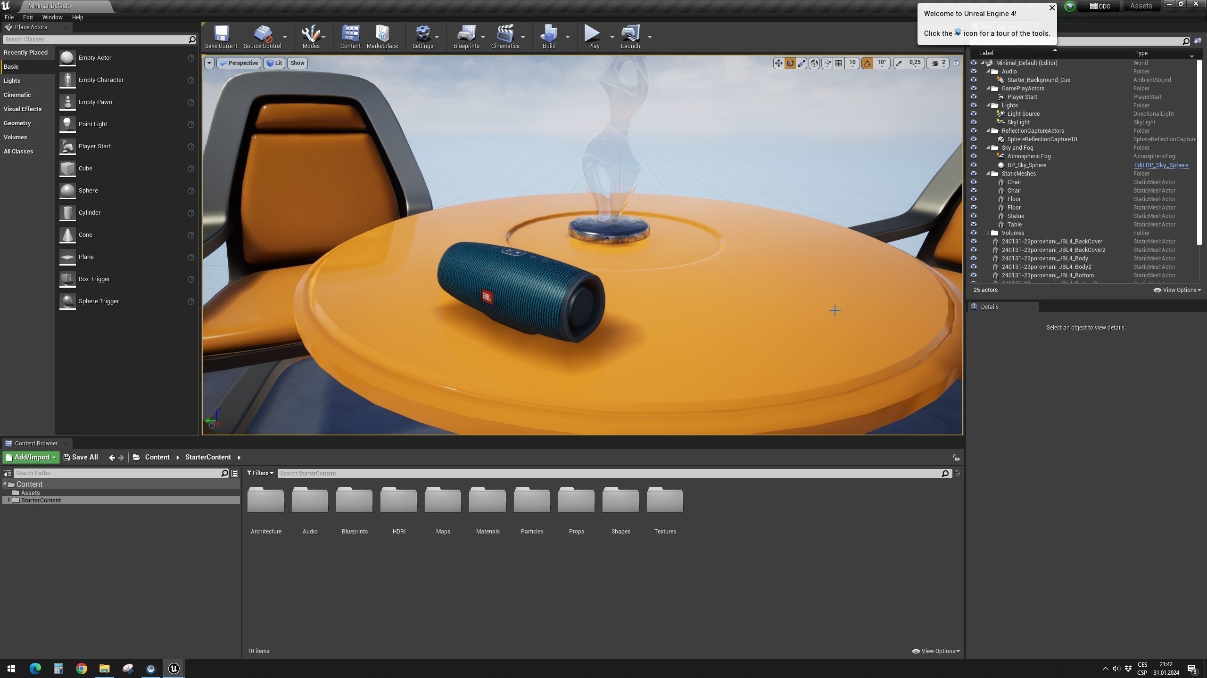
Task: Toggle visibility of BP_Sky_Sphere
Action: (x=974, y=165)
